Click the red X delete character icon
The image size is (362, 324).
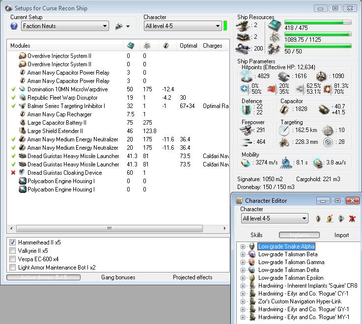(352, 218)
